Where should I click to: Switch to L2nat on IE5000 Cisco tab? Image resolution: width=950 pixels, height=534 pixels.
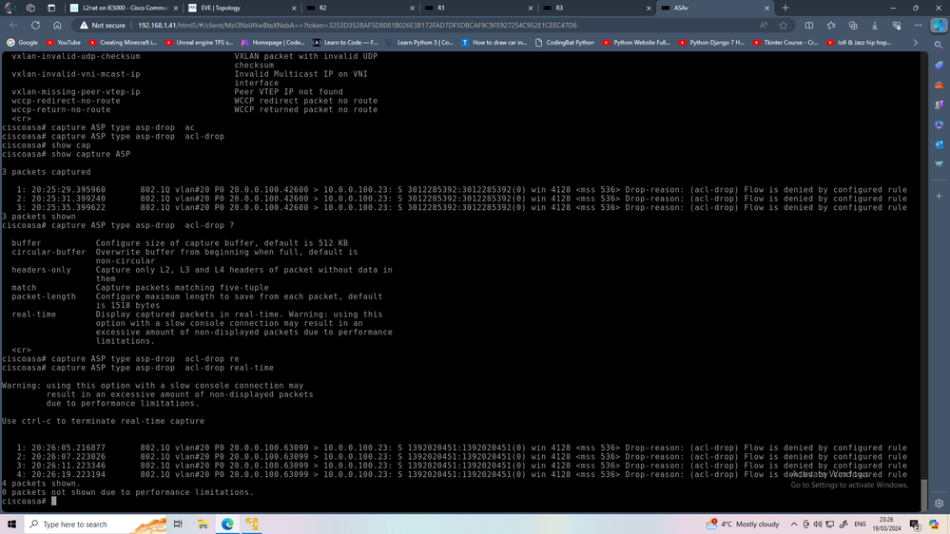(x=125, y=8)
